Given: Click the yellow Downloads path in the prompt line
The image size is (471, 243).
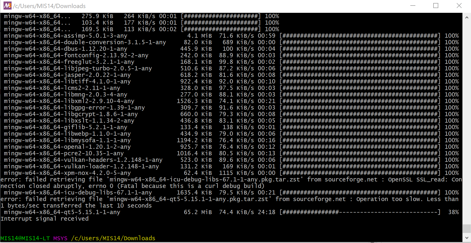Looking at the screenshot, I should tap(113, 238).
